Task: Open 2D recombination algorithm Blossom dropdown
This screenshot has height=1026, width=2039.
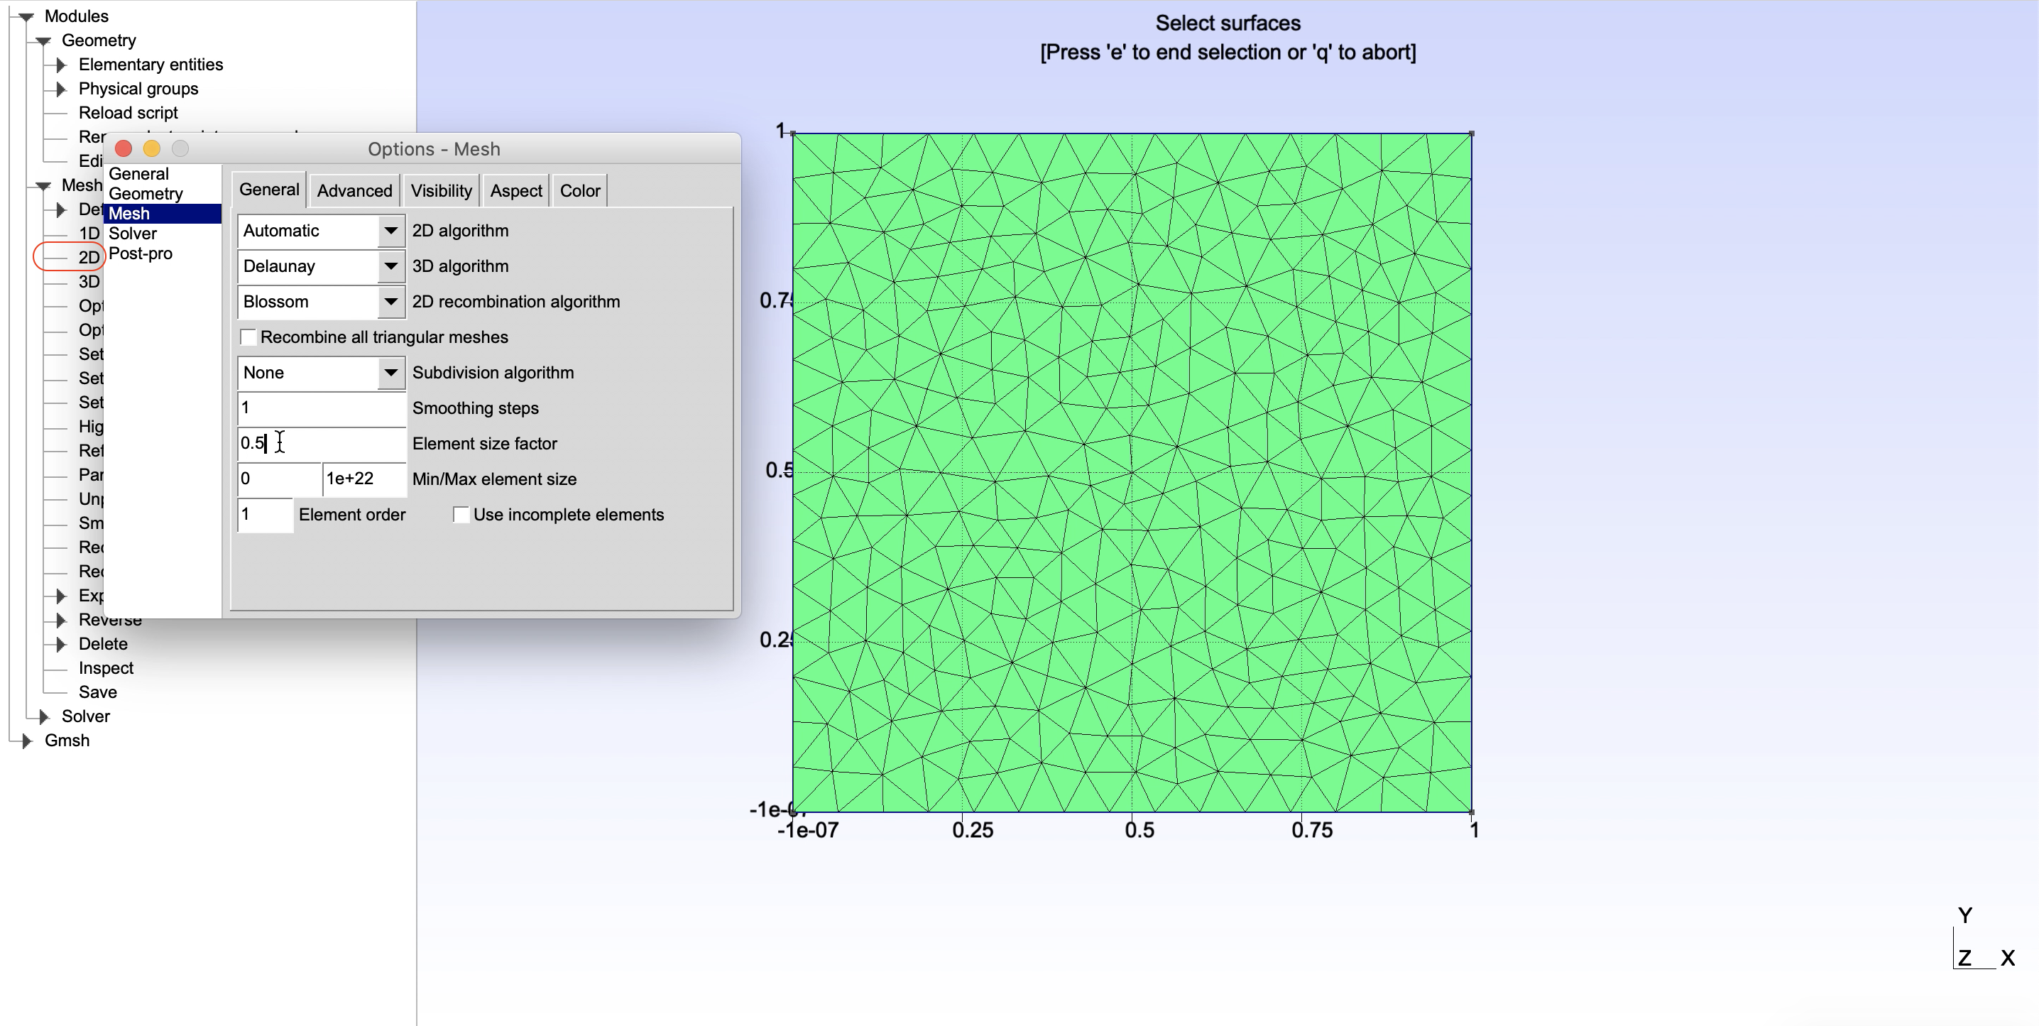Action: coord(390,302)
